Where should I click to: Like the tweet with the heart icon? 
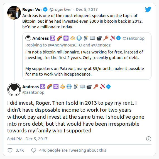click(10, 150)
